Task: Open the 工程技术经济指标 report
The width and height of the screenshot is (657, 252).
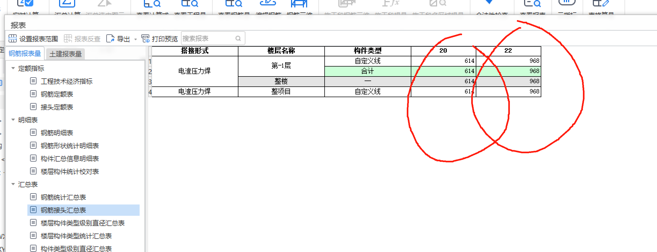Action: 67,81
